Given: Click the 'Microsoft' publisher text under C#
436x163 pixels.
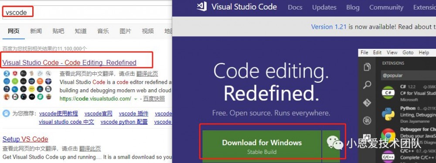Looking at the screenshot, I should pyautogui.click(x=409, y=99).
